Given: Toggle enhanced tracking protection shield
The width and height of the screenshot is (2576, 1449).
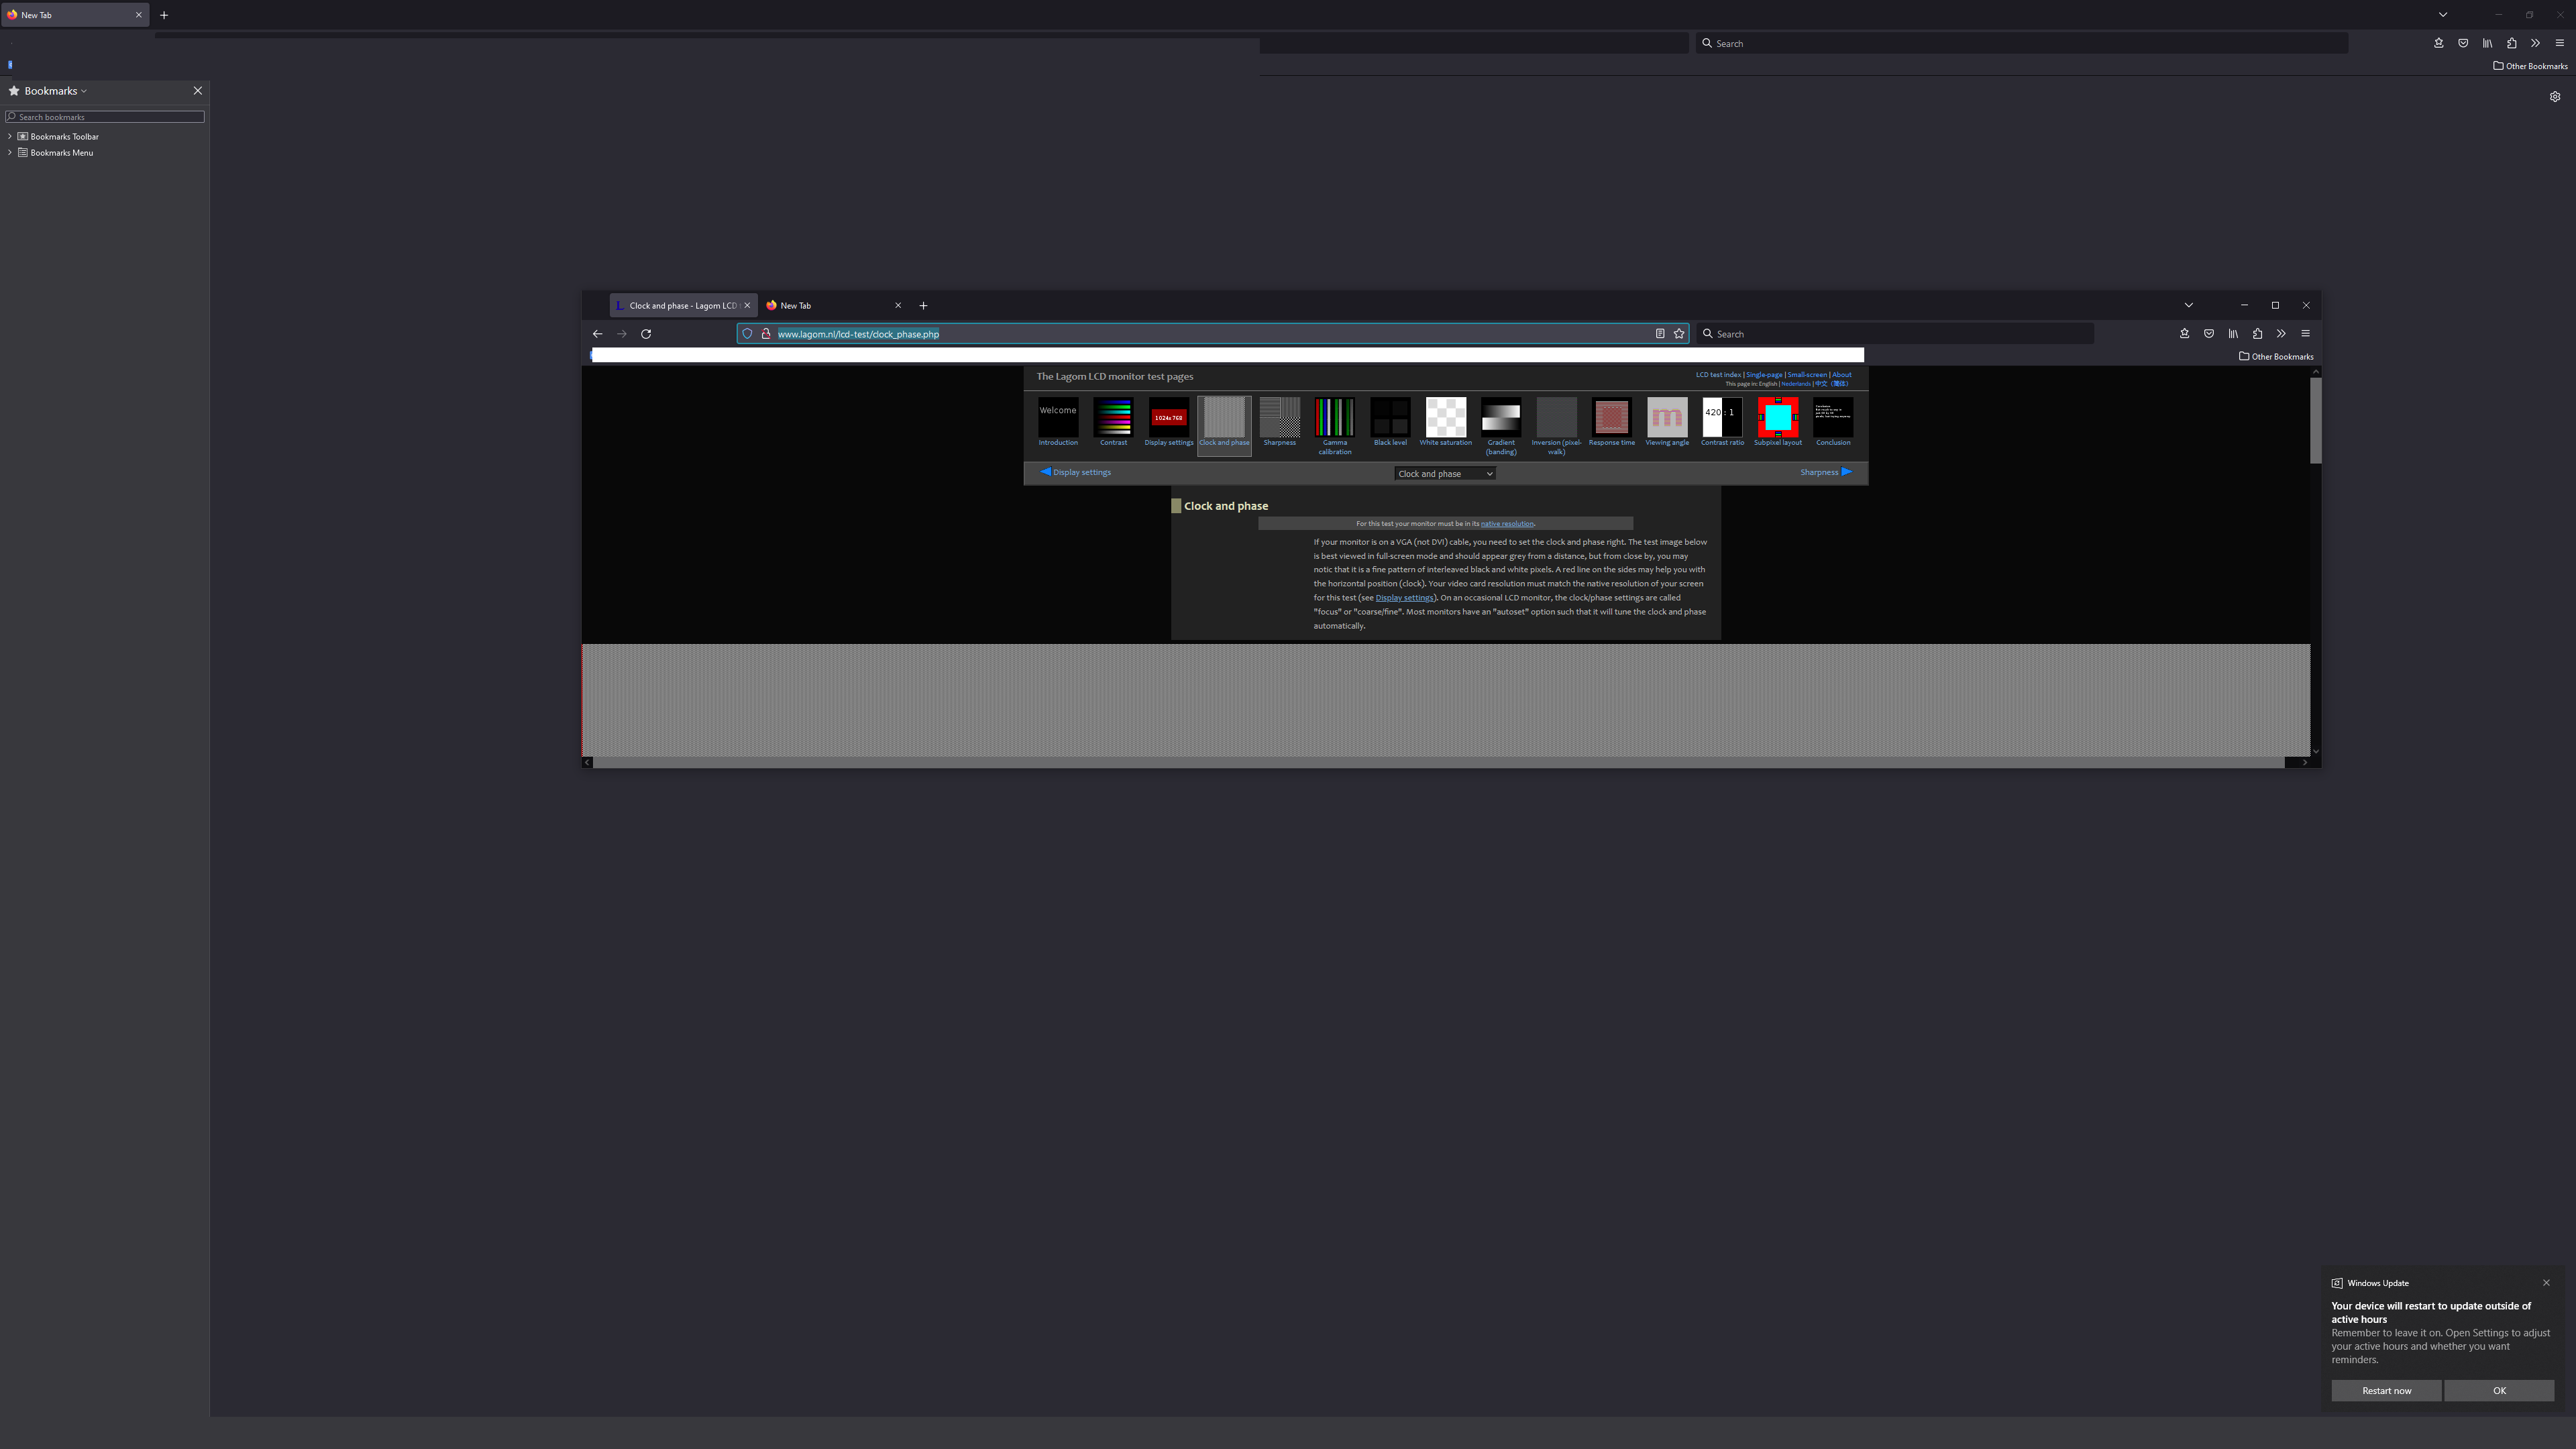Looking at the screenshot, I should [747, 333].
